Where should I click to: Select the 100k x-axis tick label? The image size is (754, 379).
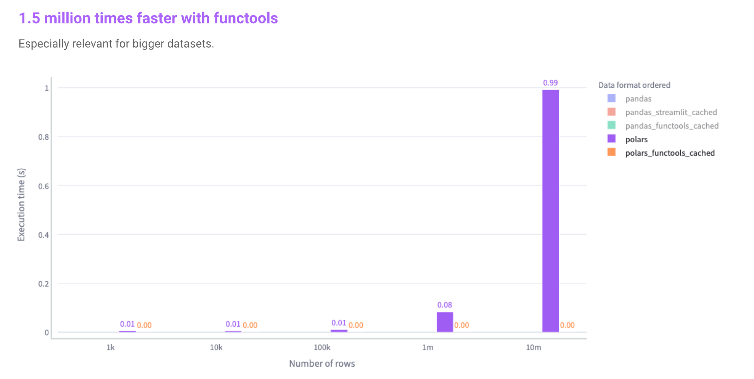click(322, 347)
